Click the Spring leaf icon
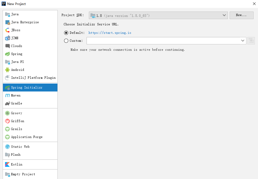The height and width of the screenshot is (179, 258). (x=7, y=54)
